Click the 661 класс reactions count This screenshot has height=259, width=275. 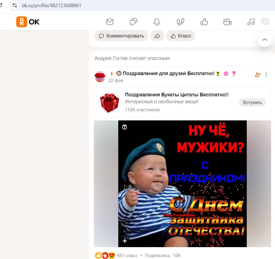[x=127, y=255]
